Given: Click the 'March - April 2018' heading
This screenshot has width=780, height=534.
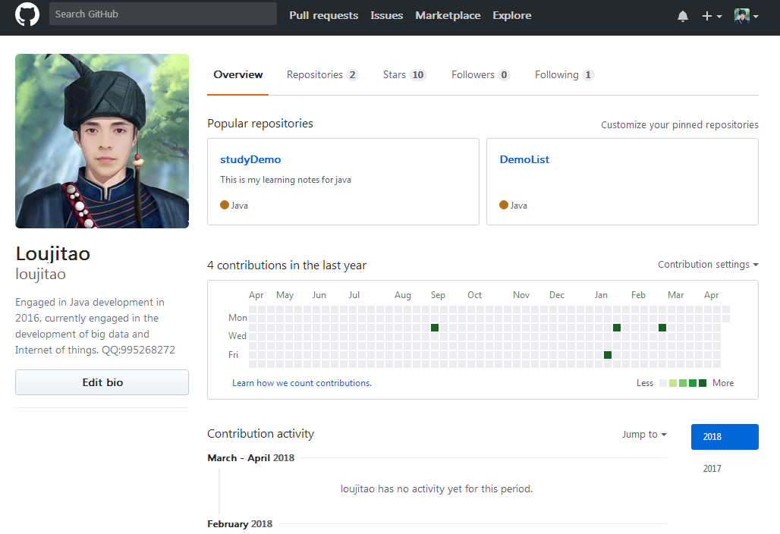Looking at the screenshot, I should [250, 458].
